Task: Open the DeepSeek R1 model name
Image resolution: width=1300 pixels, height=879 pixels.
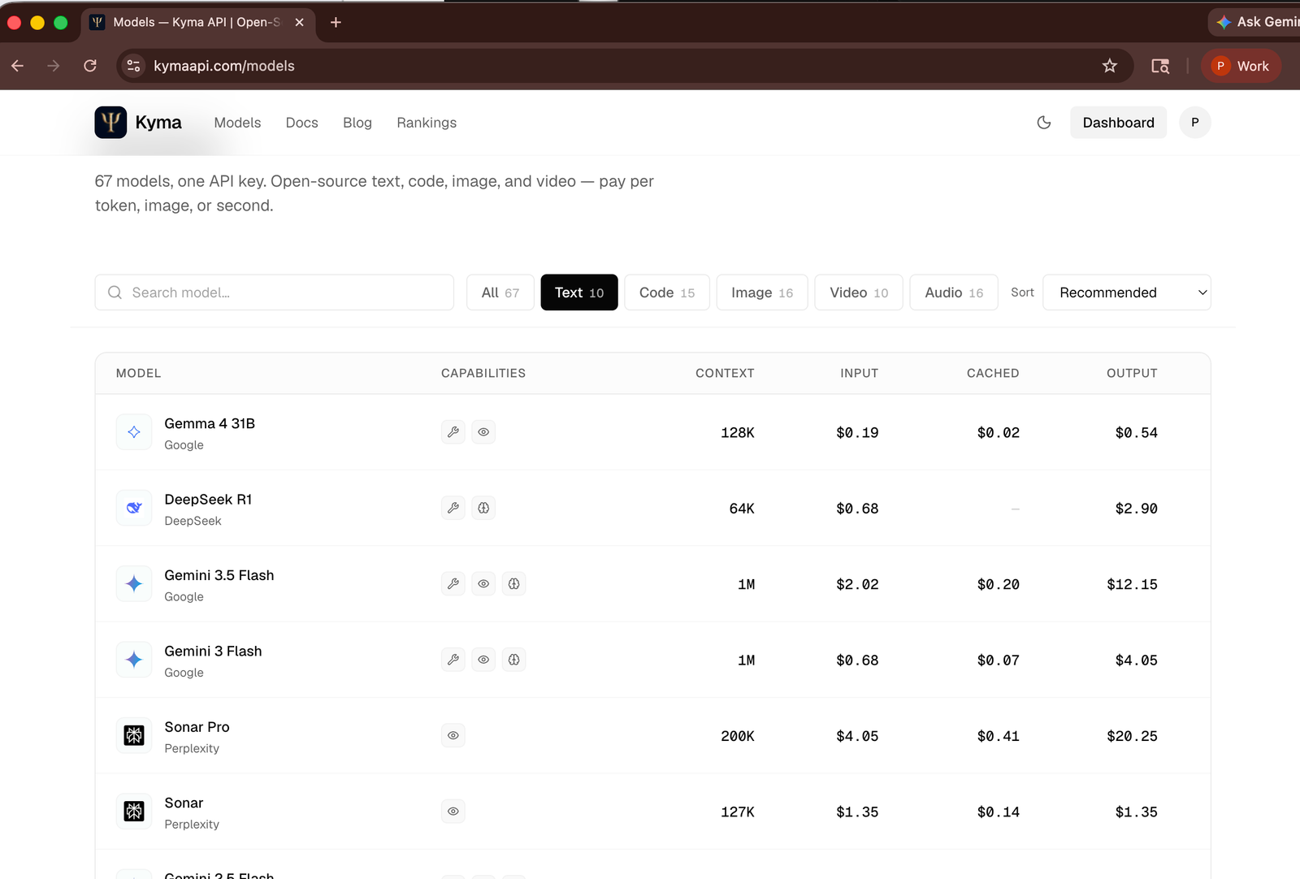Action: (x=208, y=500)
